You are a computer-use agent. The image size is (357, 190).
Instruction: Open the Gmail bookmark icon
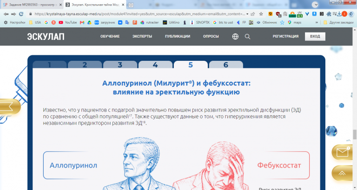tap(82, 22)
